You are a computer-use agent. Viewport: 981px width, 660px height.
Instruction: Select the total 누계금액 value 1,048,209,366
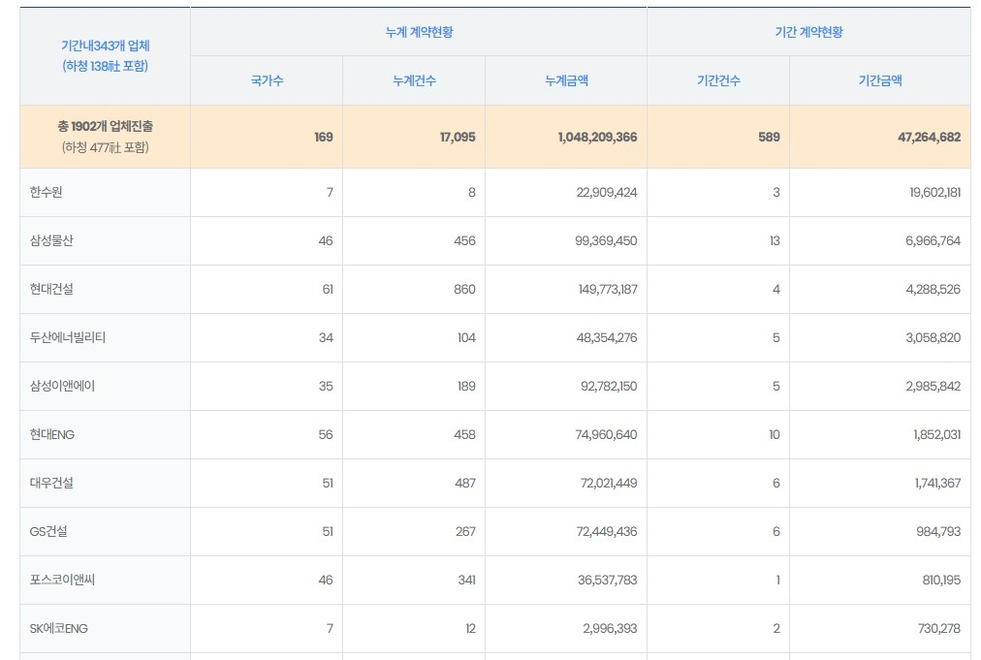tap(597, 138)
